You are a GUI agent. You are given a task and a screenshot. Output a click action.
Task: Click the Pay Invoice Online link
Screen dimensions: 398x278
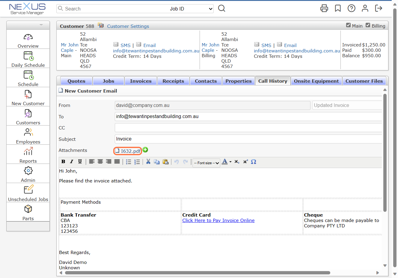point(218,220)
